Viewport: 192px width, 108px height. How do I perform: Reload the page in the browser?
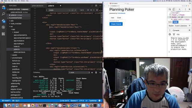[x=109, y=6]
